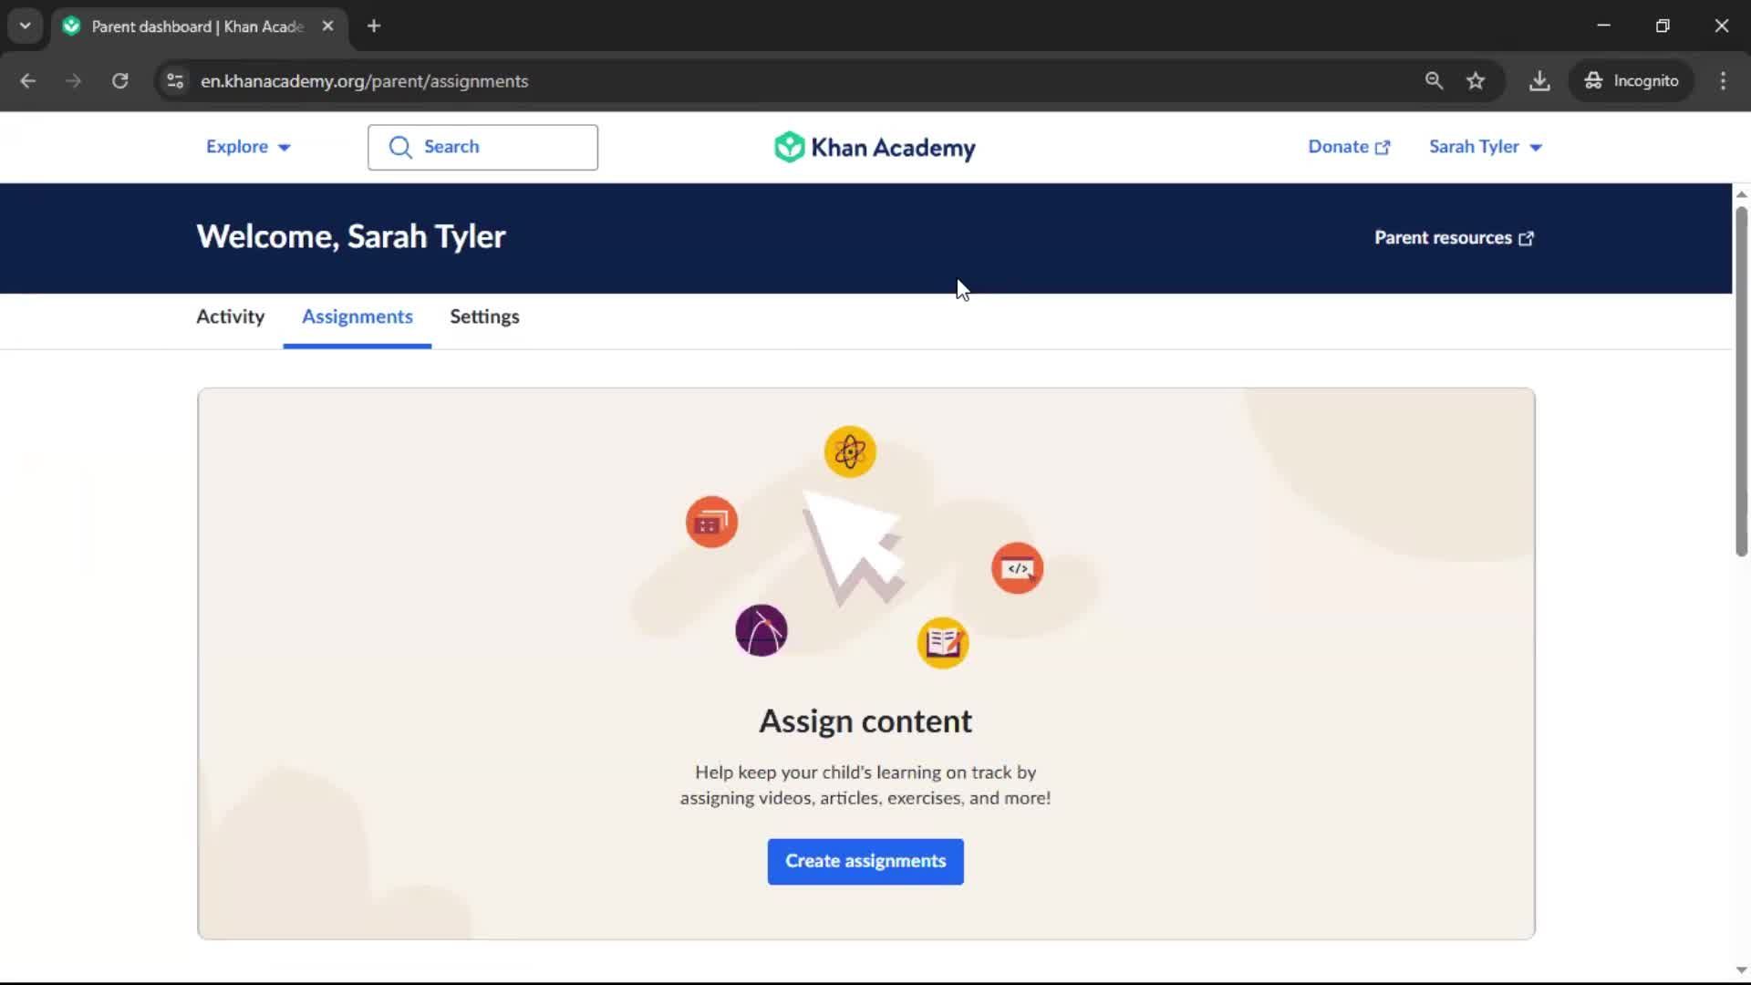The image size is (1751, 985).
Task: Expand the Explore dropdown
Action: pos(248,147)
